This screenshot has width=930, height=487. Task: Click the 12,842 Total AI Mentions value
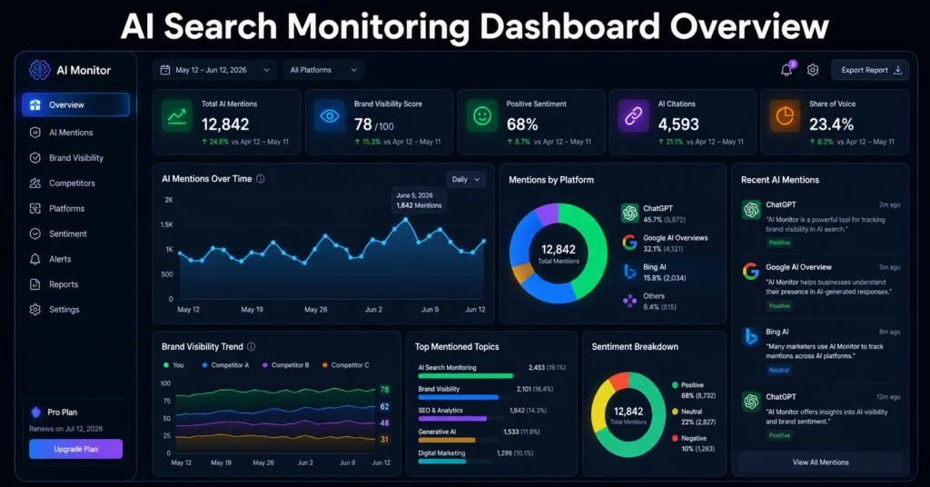point(225,124)
